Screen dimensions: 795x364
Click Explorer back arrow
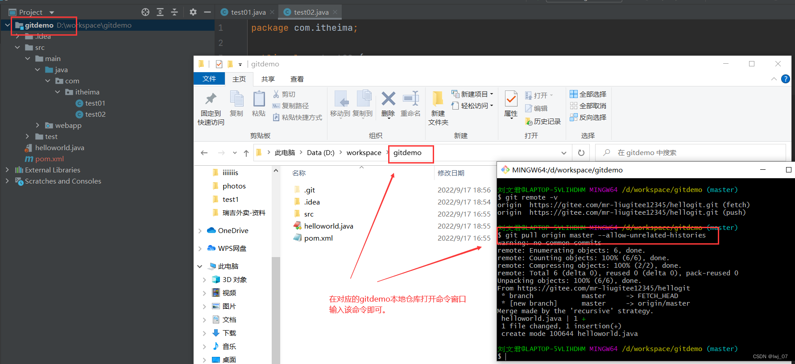click(x=204, y=153)
